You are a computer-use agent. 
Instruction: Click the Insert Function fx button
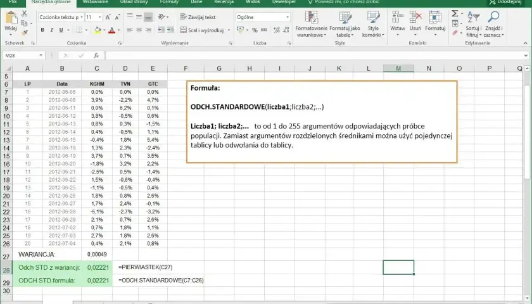96,55
